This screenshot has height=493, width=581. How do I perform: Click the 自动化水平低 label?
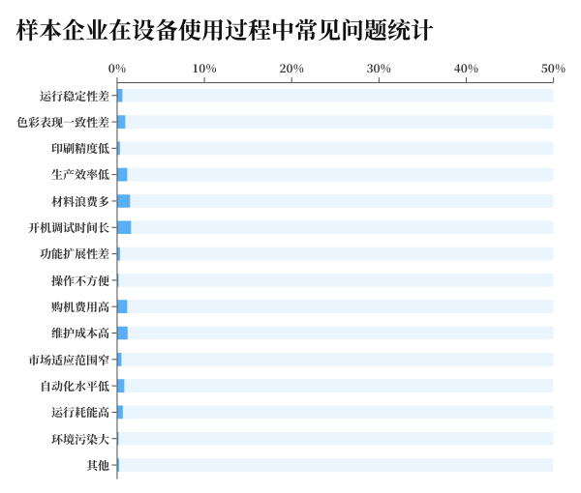tap(75, 386)
